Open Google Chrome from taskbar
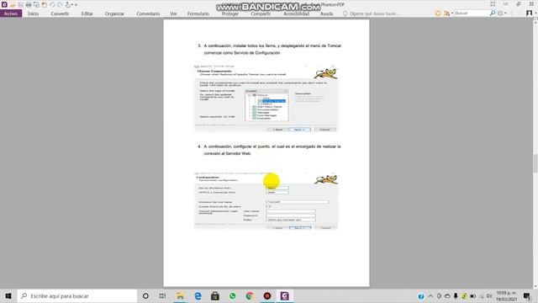The height and width of the screenshot is (303, 538). point(250,295)
